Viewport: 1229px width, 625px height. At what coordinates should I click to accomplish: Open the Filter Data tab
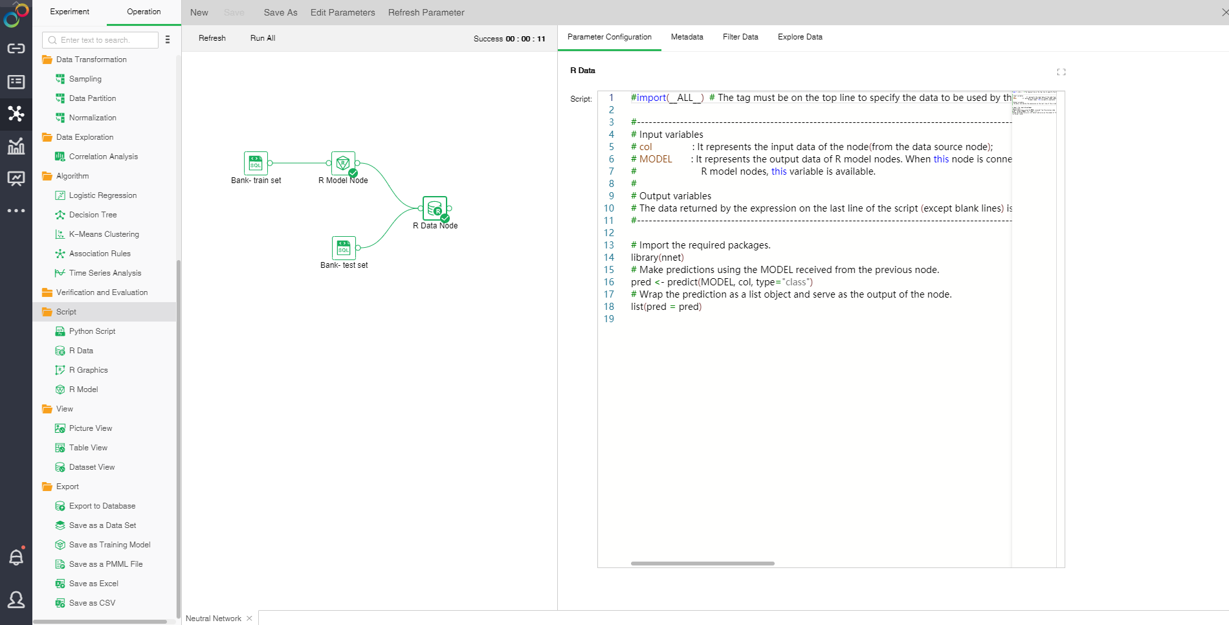coord(740,37)
